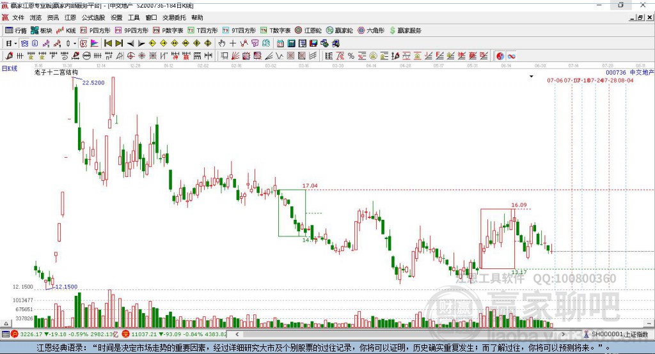
Task: Click the 22.5200 peak price label
Action: 93,82
